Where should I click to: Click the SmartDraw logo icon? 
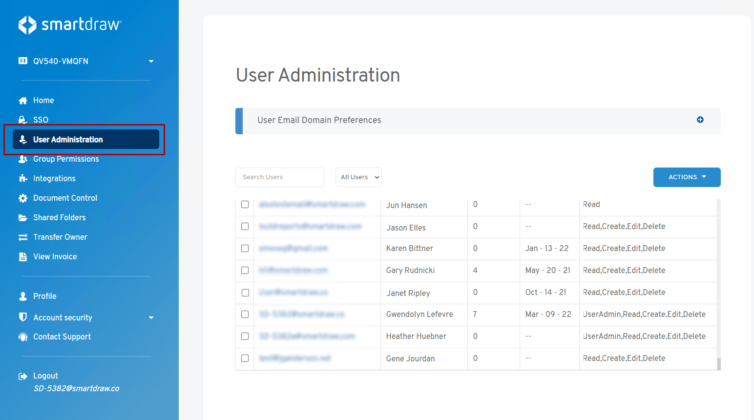click(x=27, y=25)
